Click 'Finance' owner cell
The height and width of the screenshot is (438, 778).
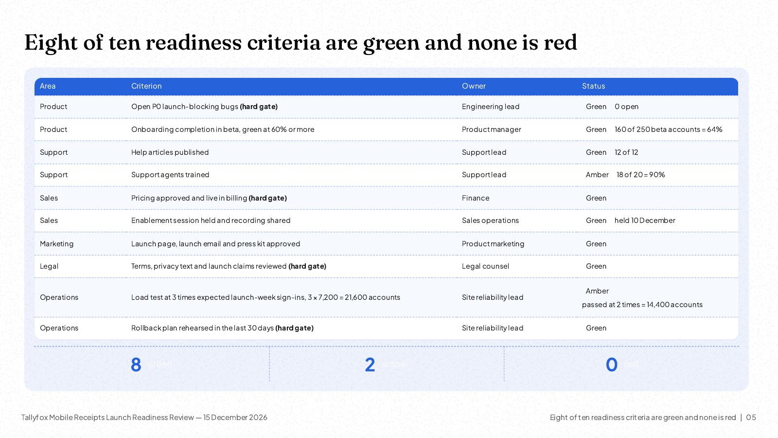point(476,198)
